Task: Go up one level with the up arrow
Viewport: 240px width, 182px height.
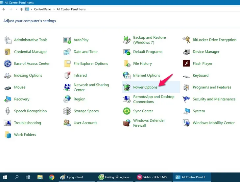Action: point(21,9)
